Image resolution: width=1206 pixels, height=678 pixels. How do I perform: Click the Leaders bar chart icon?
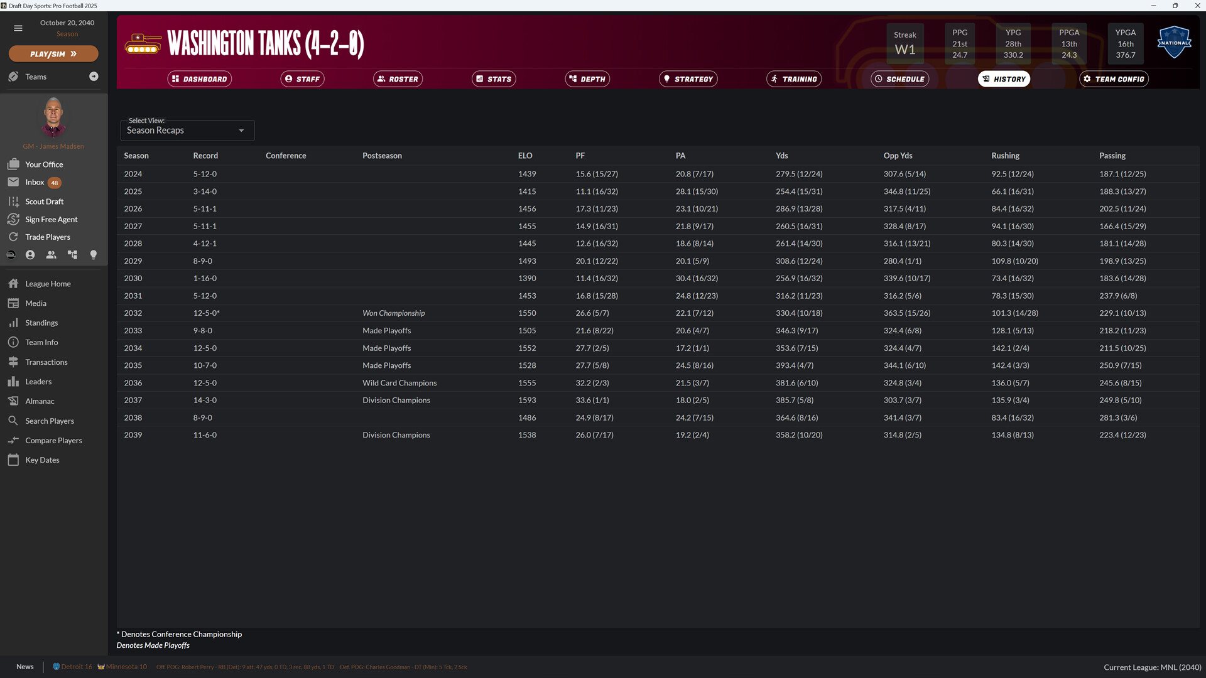14,382
